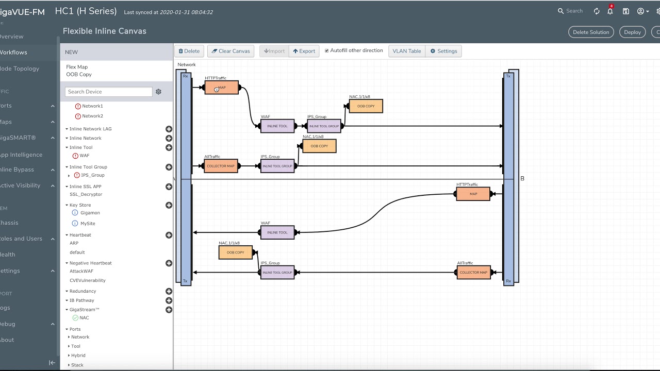Click plus icon for IB Pathway
Screen dimensions: 660x371
tap(169, 300)
